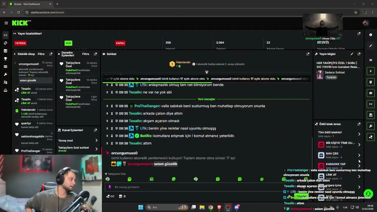Pop out the Denetim Eylemleri panel
The height and width of the screenshot is (212, 377).
95,54
